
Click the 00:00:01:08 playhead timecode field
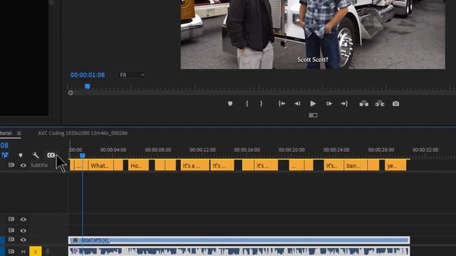tap(88, 75)
